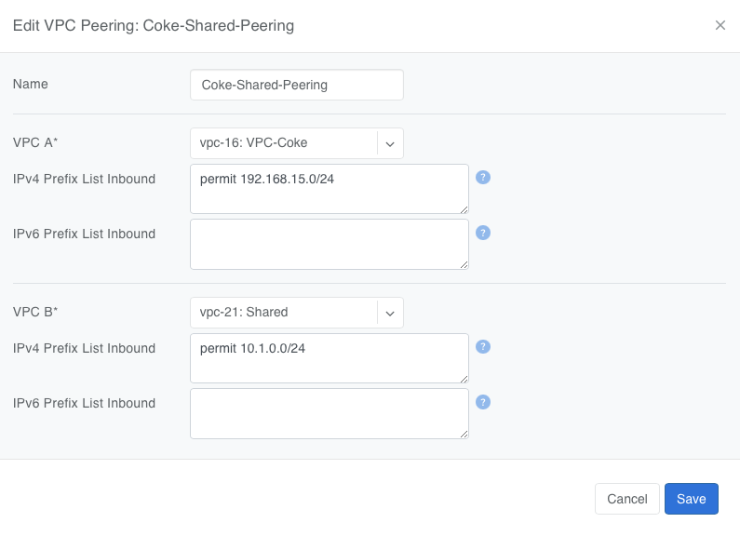Click in the permit 10.1.0.0/24 text area
Viewport: 740px width, 536px height.
328,358
